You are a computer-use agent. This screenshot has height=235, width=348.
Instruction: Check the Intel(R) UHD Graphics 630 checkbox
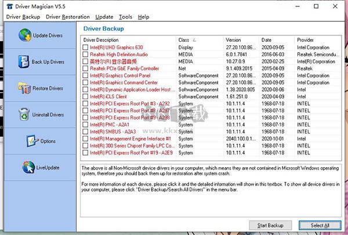coord(86,47)
